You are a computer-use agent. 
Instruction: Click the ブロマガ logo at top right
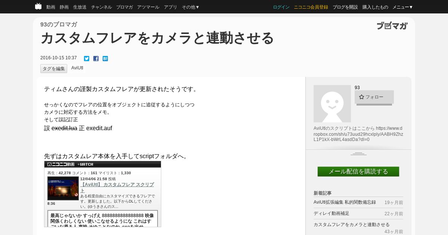pos(392,26)
